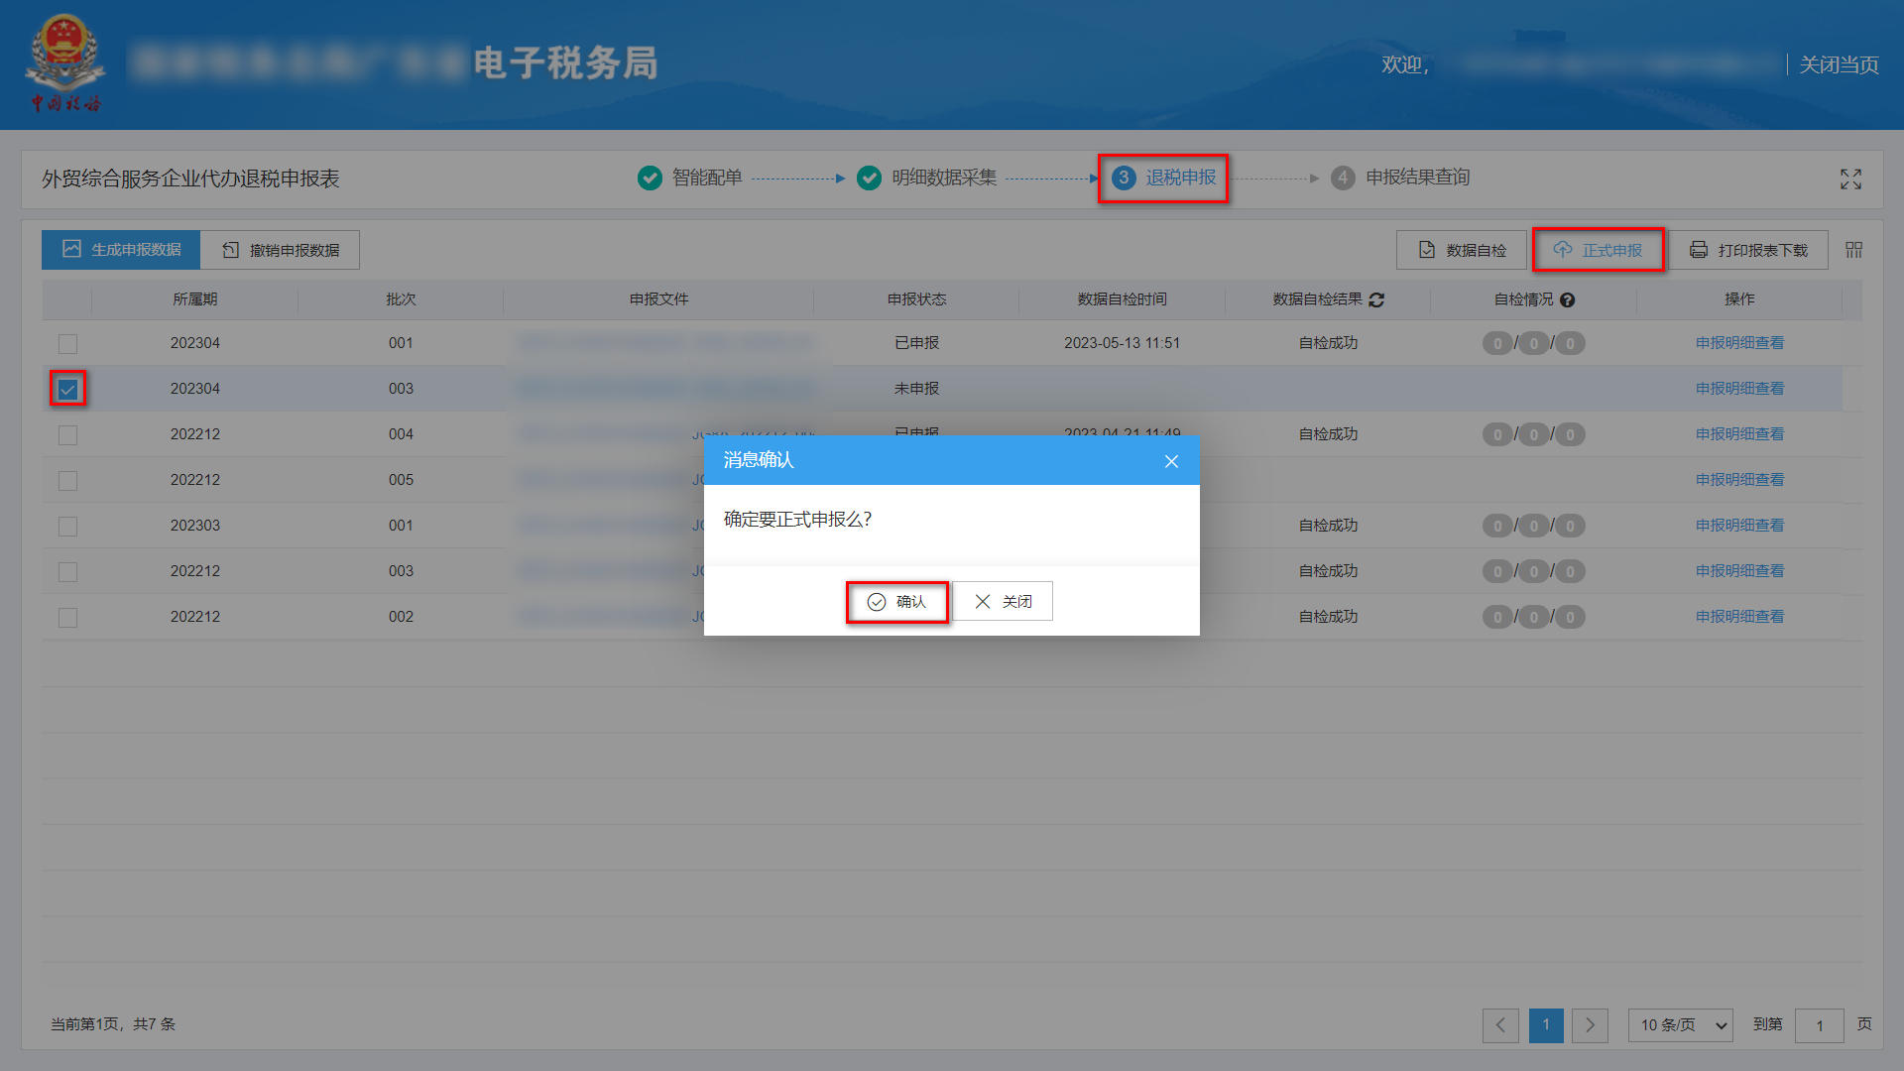1904x1071 pixels.
Task: Click page number 1 in pagination
Action: [1545, 1025]
